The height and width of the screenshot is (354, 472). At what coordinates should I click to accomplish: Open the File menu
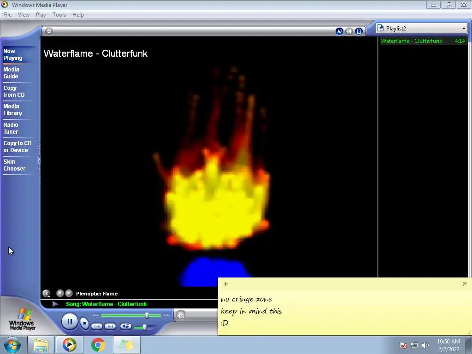click(7, 15)
